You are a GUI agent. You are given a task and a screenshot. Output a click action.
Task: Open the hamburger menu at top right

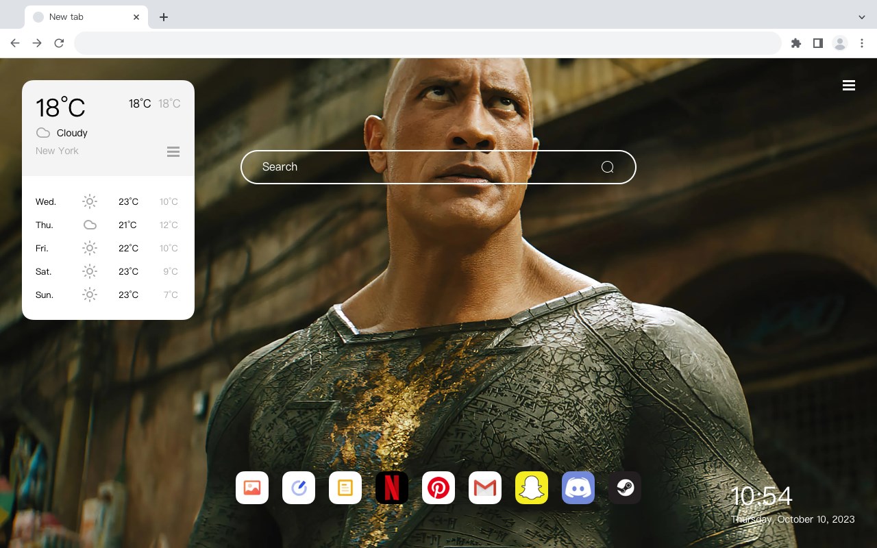pos(849,86)
